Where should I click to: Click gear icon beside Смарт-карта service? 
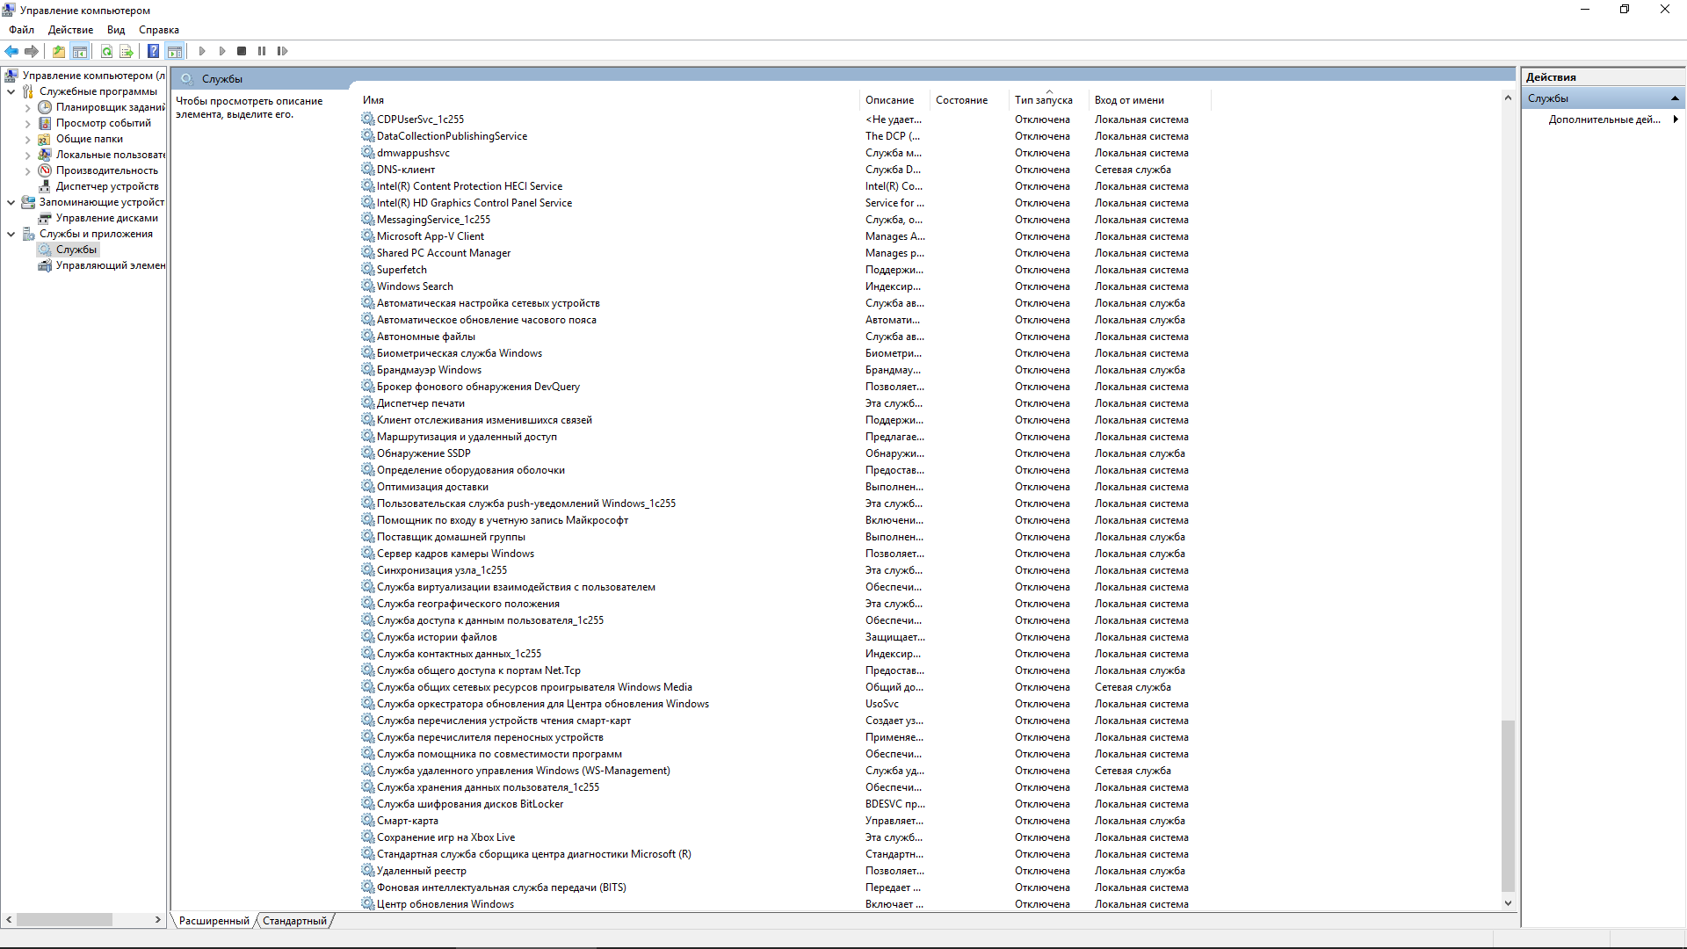coord(368,821)
